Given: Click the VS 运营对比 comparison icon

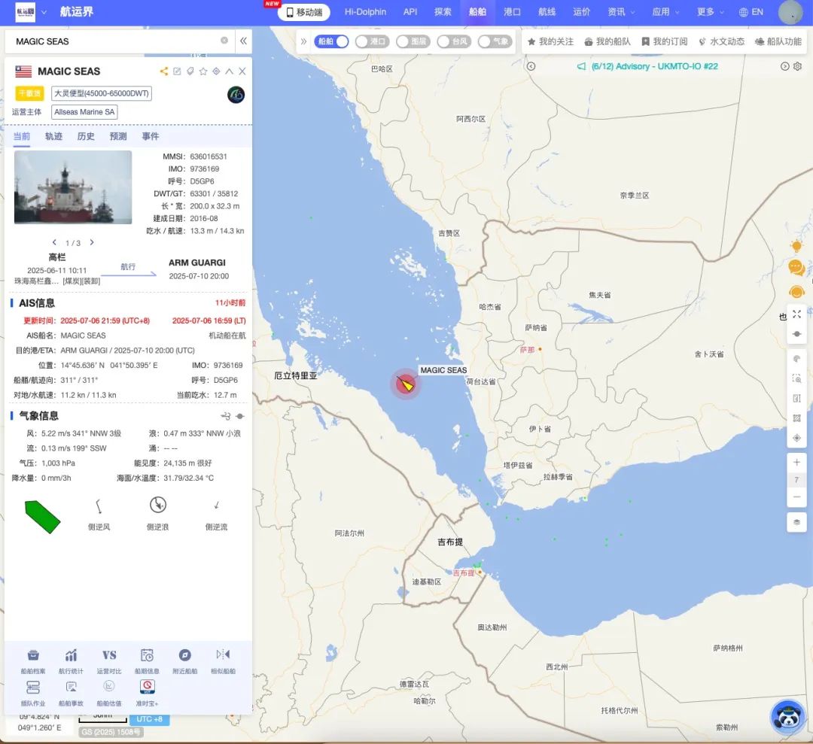Looking at the screenshot, I should (x=109, y=655).
